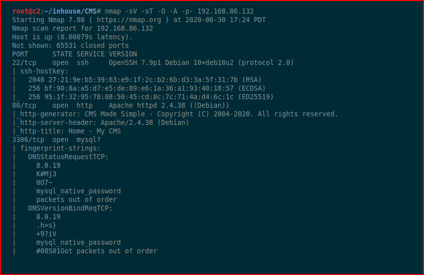Click the ED25519 hostkey fingerprint line
424x275 pixels.
(x=151, y=97)
